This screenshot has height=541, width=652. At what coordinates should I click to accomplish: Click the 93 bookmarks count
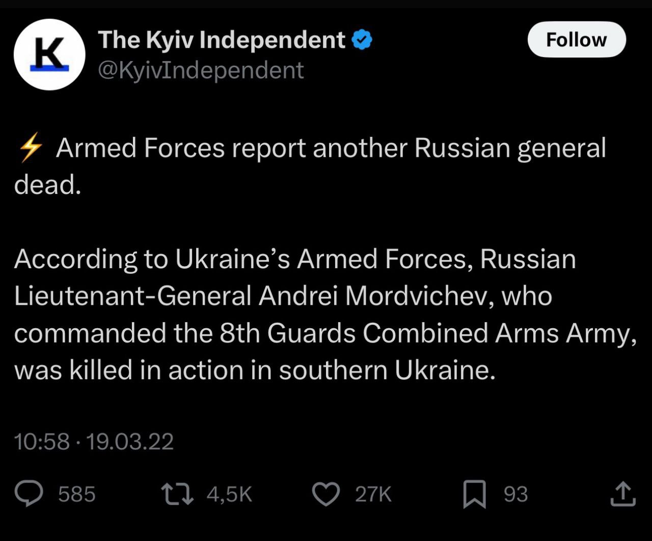(515, 494)
